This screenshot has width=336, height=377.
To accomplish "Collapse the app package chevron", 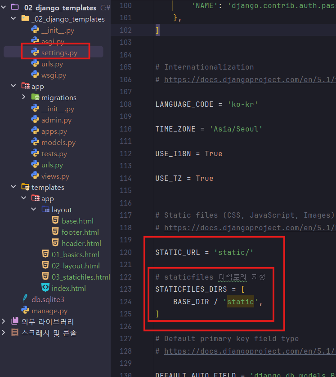I will click(13, 86).
